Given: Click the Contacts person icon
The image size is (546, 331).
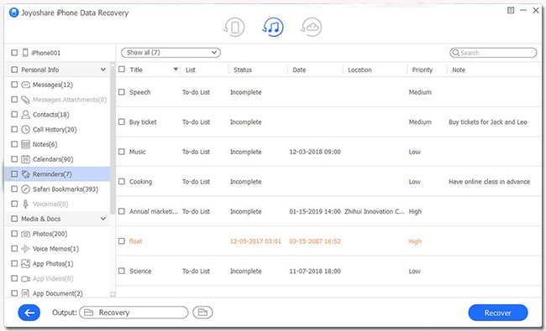Looking at the screenshot, I should pos(25,115).
